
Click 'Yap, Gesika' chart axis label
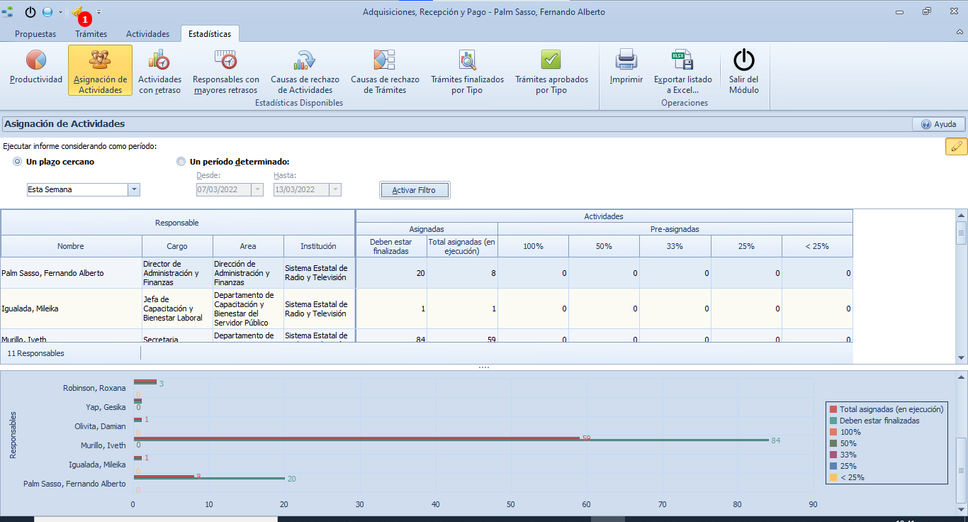106,407
